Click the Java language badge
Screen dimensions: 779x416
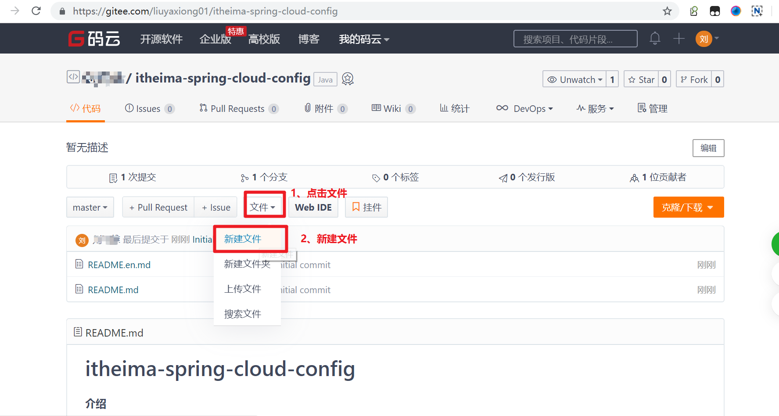point(325,79)
